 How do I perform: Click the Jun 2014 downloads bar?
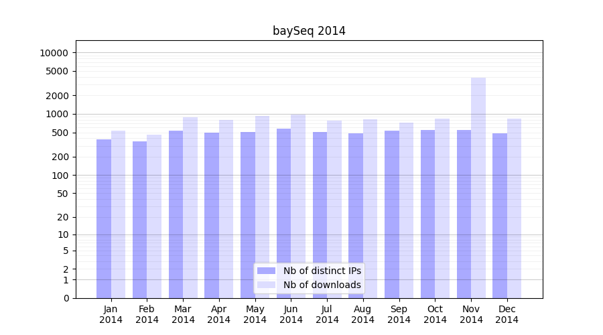pos(298,206)
